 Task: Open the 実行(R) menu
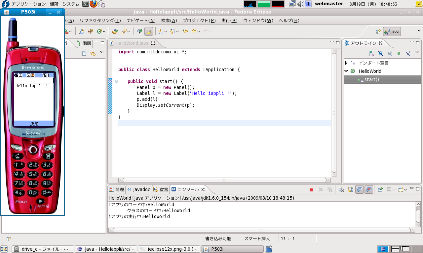point(229,20)
